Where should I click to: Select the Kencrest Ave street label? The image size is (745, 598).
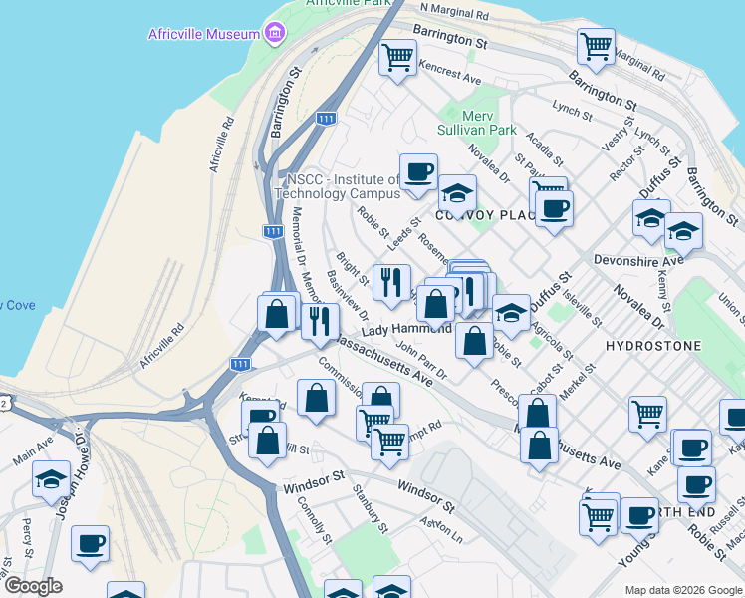click(450, 72)
